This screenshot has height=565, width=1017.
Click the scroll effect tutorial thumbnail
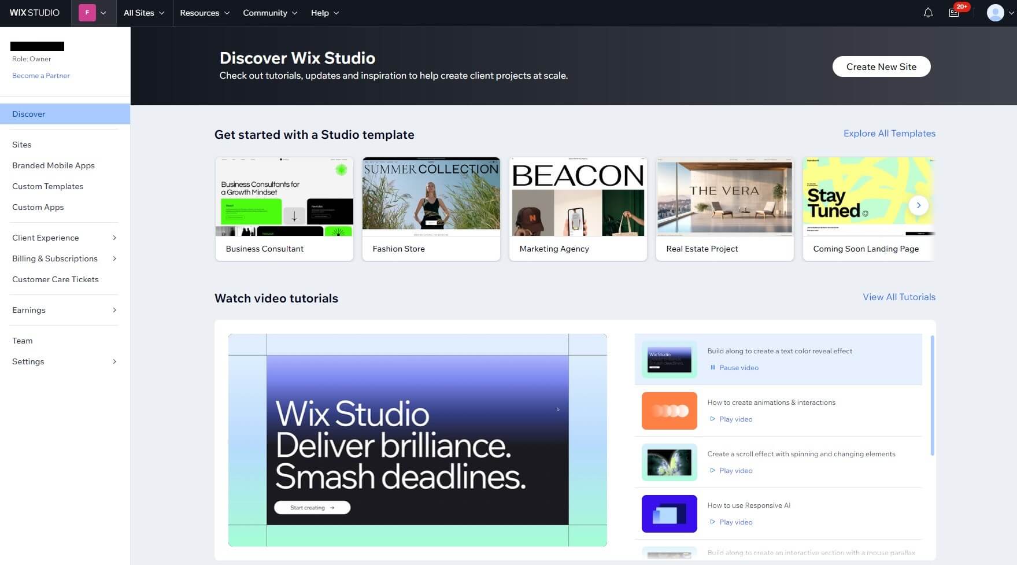[x=670, y=462]
